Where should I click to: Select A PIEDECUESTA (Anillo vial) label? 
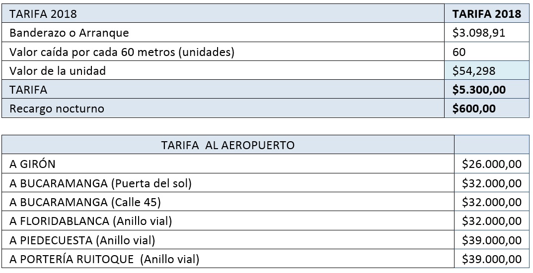82,240
